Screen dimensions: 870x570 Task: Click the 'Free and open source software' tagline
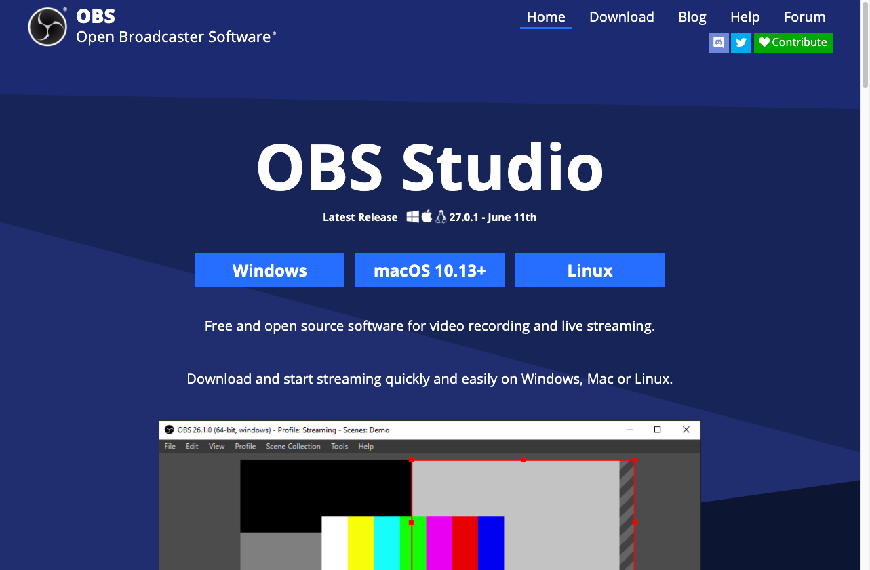coord(430,326)
